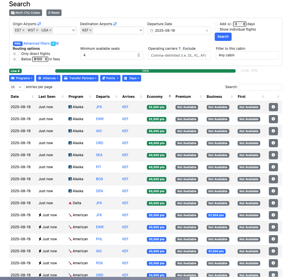The width and height of the screenshot is (292, 280).
Task: Open the Filter to this cabin dropdown
Action: point(247,55)
